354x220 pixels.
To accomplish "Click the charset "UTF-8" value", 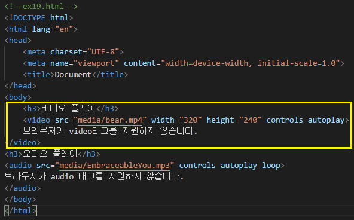I will click(x=103, y=52).
